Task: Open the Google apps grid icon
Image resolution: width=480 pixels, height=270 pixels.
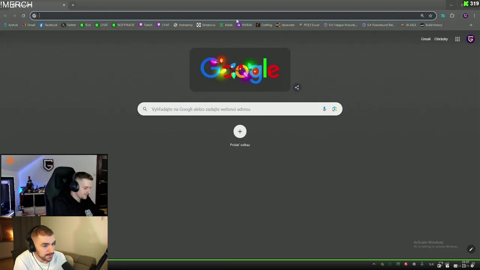Action: [x=457, y=39]
